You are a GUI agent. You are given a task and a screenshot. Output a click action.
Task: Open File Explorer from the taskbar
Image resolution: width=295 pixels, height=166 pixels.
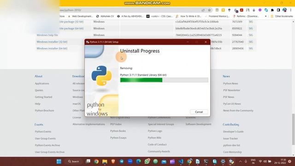pyautogui.click(x=105, y=161)
